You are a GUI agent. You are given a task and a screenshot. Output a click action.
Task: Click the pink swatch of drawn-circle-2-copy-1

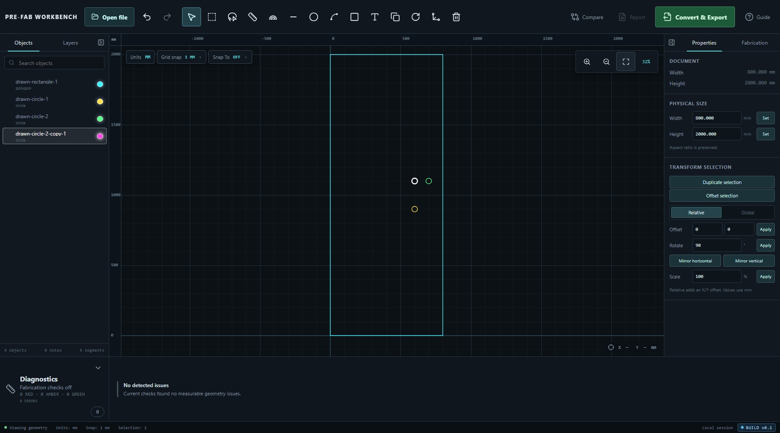pyautogui.click(x=100, y=136)
